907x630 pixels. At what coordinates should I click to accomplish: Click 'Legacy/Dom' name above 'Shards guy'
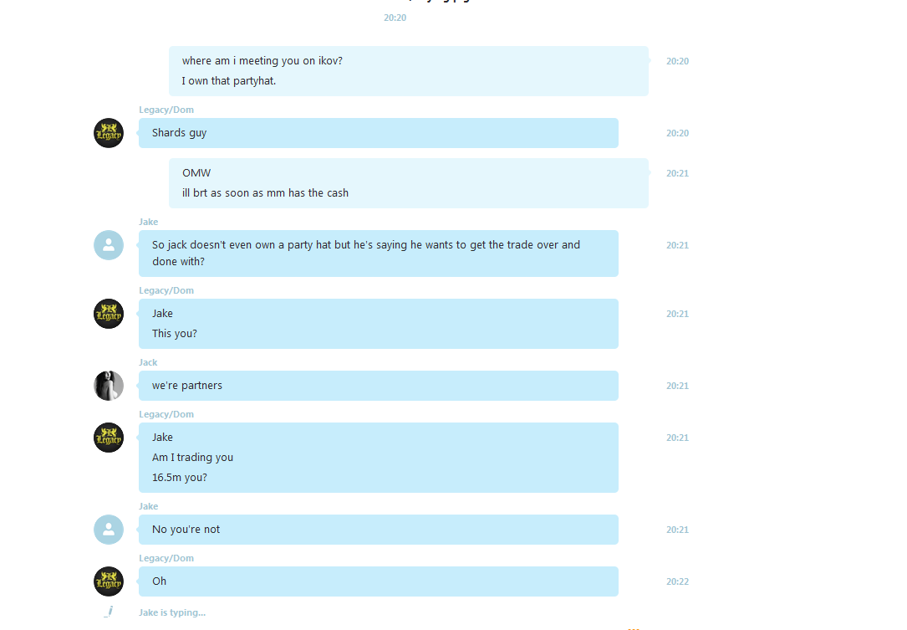click(166, 110)
